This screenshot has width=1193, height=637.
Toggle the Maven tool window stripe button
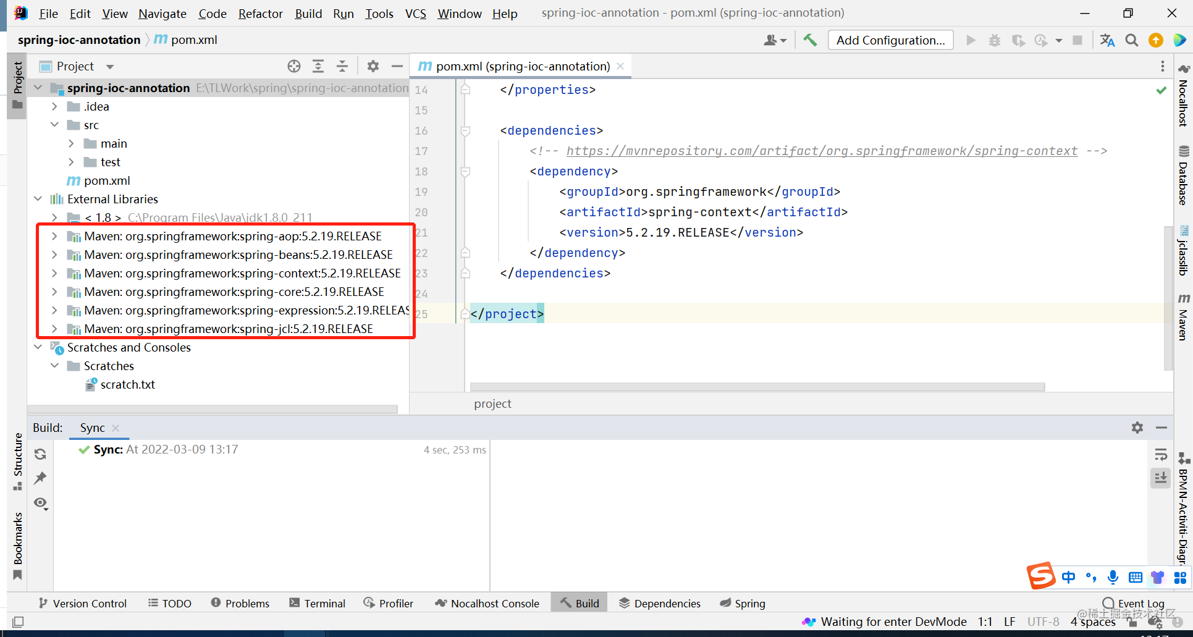pyautogui.click(x=1183, y=316)
